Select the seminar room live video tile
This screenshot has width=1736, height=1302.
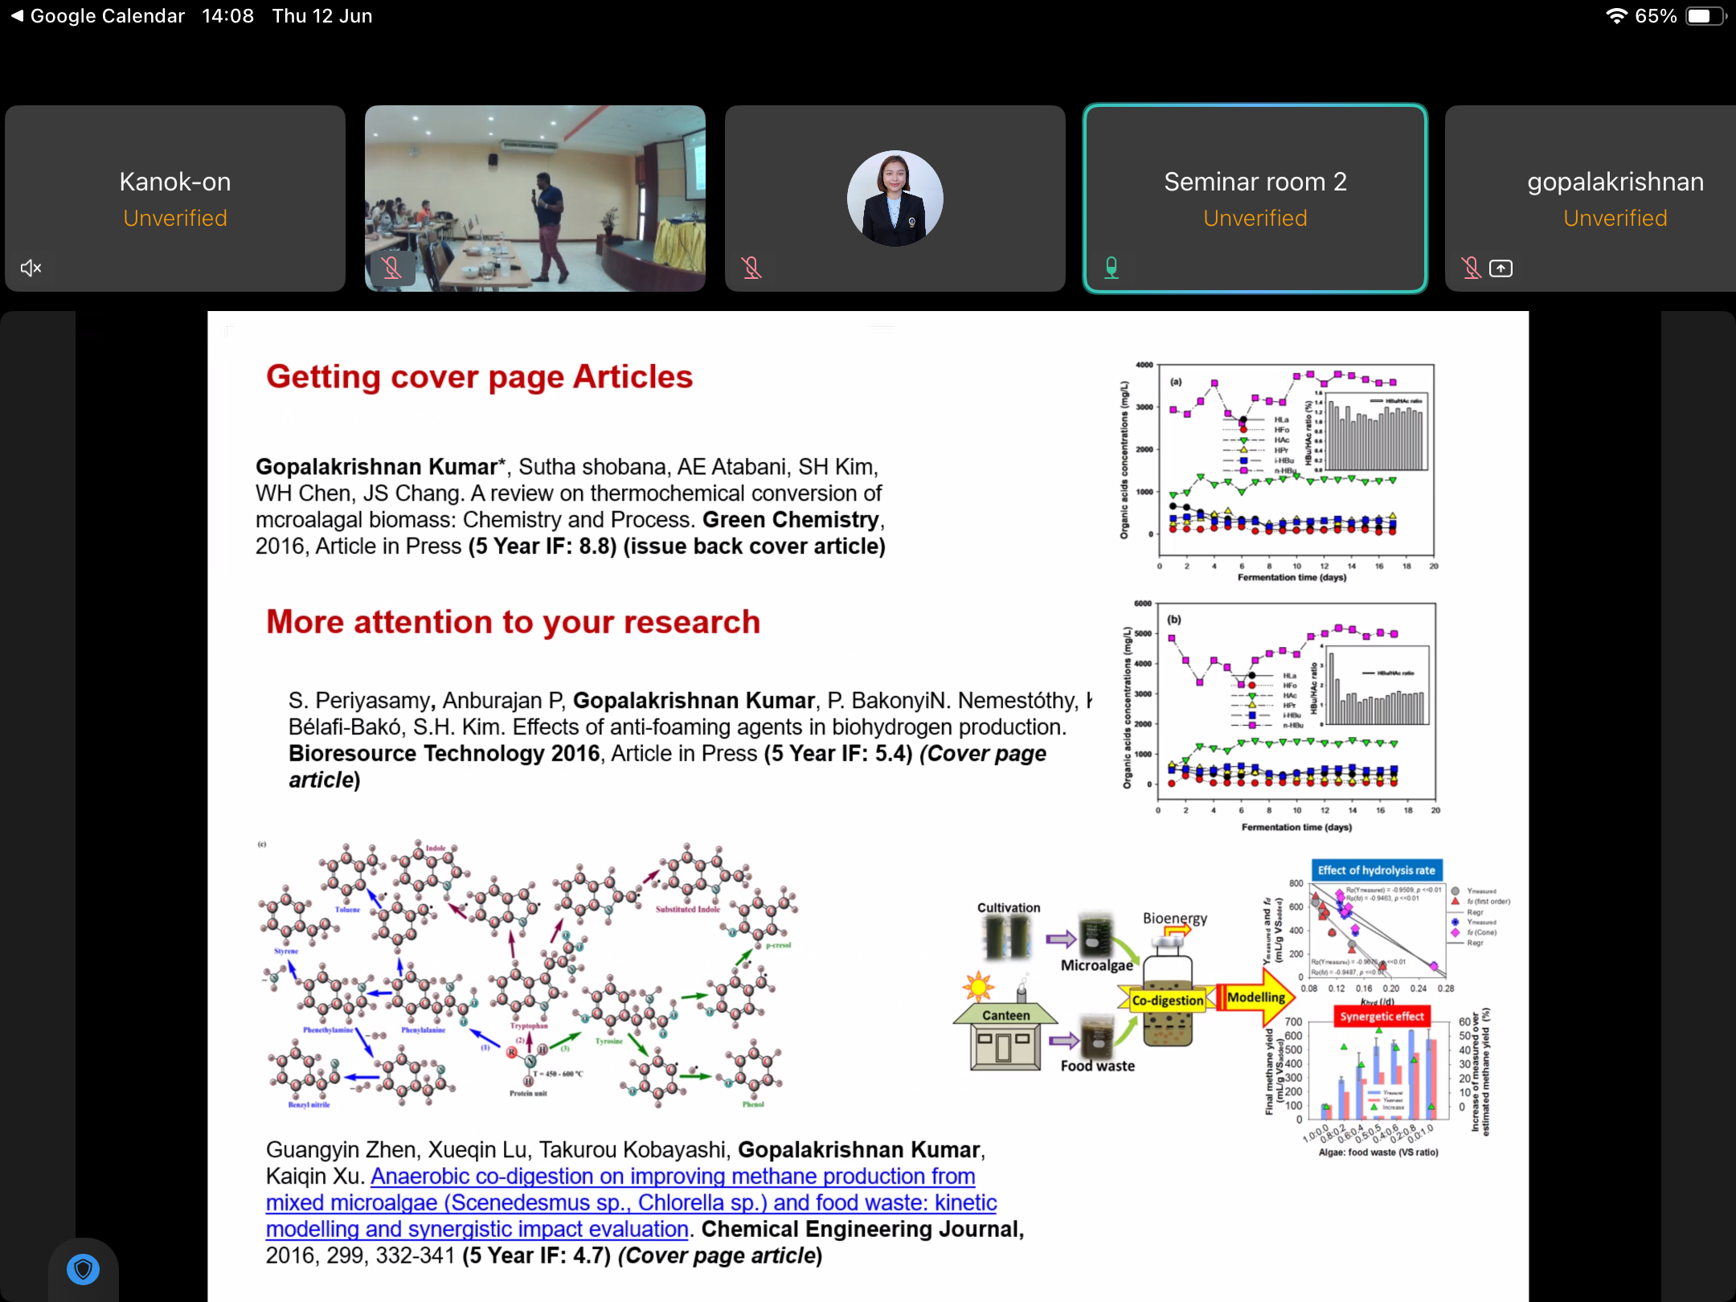click(535, 199)
